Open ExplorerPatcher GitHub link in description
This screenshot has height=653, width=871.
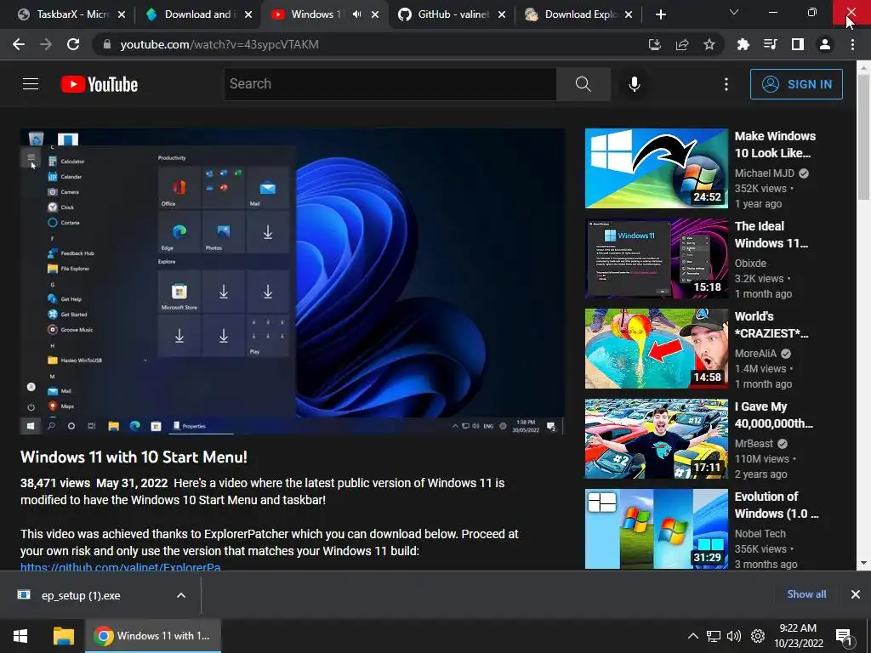point(121,567)
